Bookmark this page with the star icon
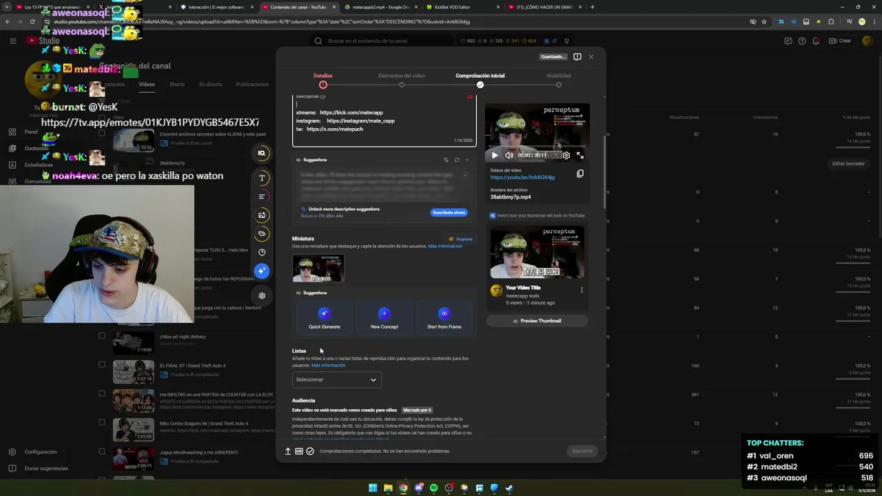This screenshot has width=882, height=496. [x=764, y=21]
